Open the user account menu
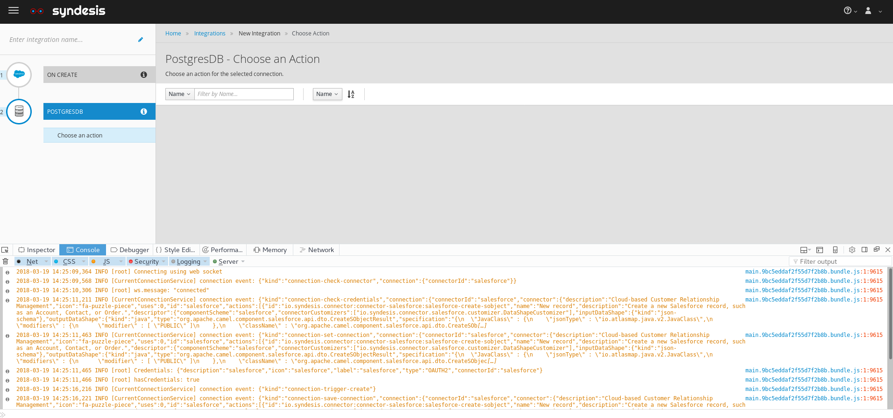The image size is (893, 418). 873,11
